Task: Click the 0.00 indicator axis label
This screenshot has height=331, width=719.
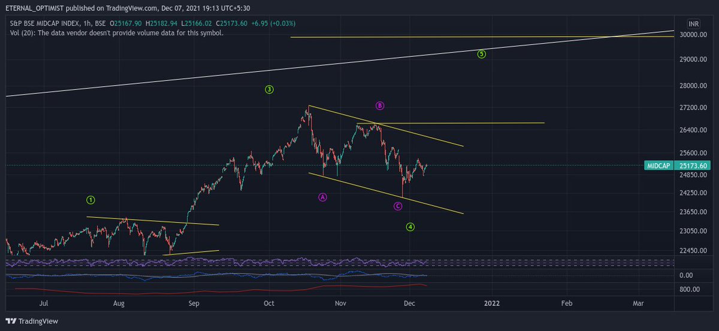Action: pos(686,275)
